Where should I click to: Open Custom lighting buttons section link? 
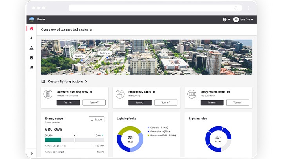pos(65,82)
